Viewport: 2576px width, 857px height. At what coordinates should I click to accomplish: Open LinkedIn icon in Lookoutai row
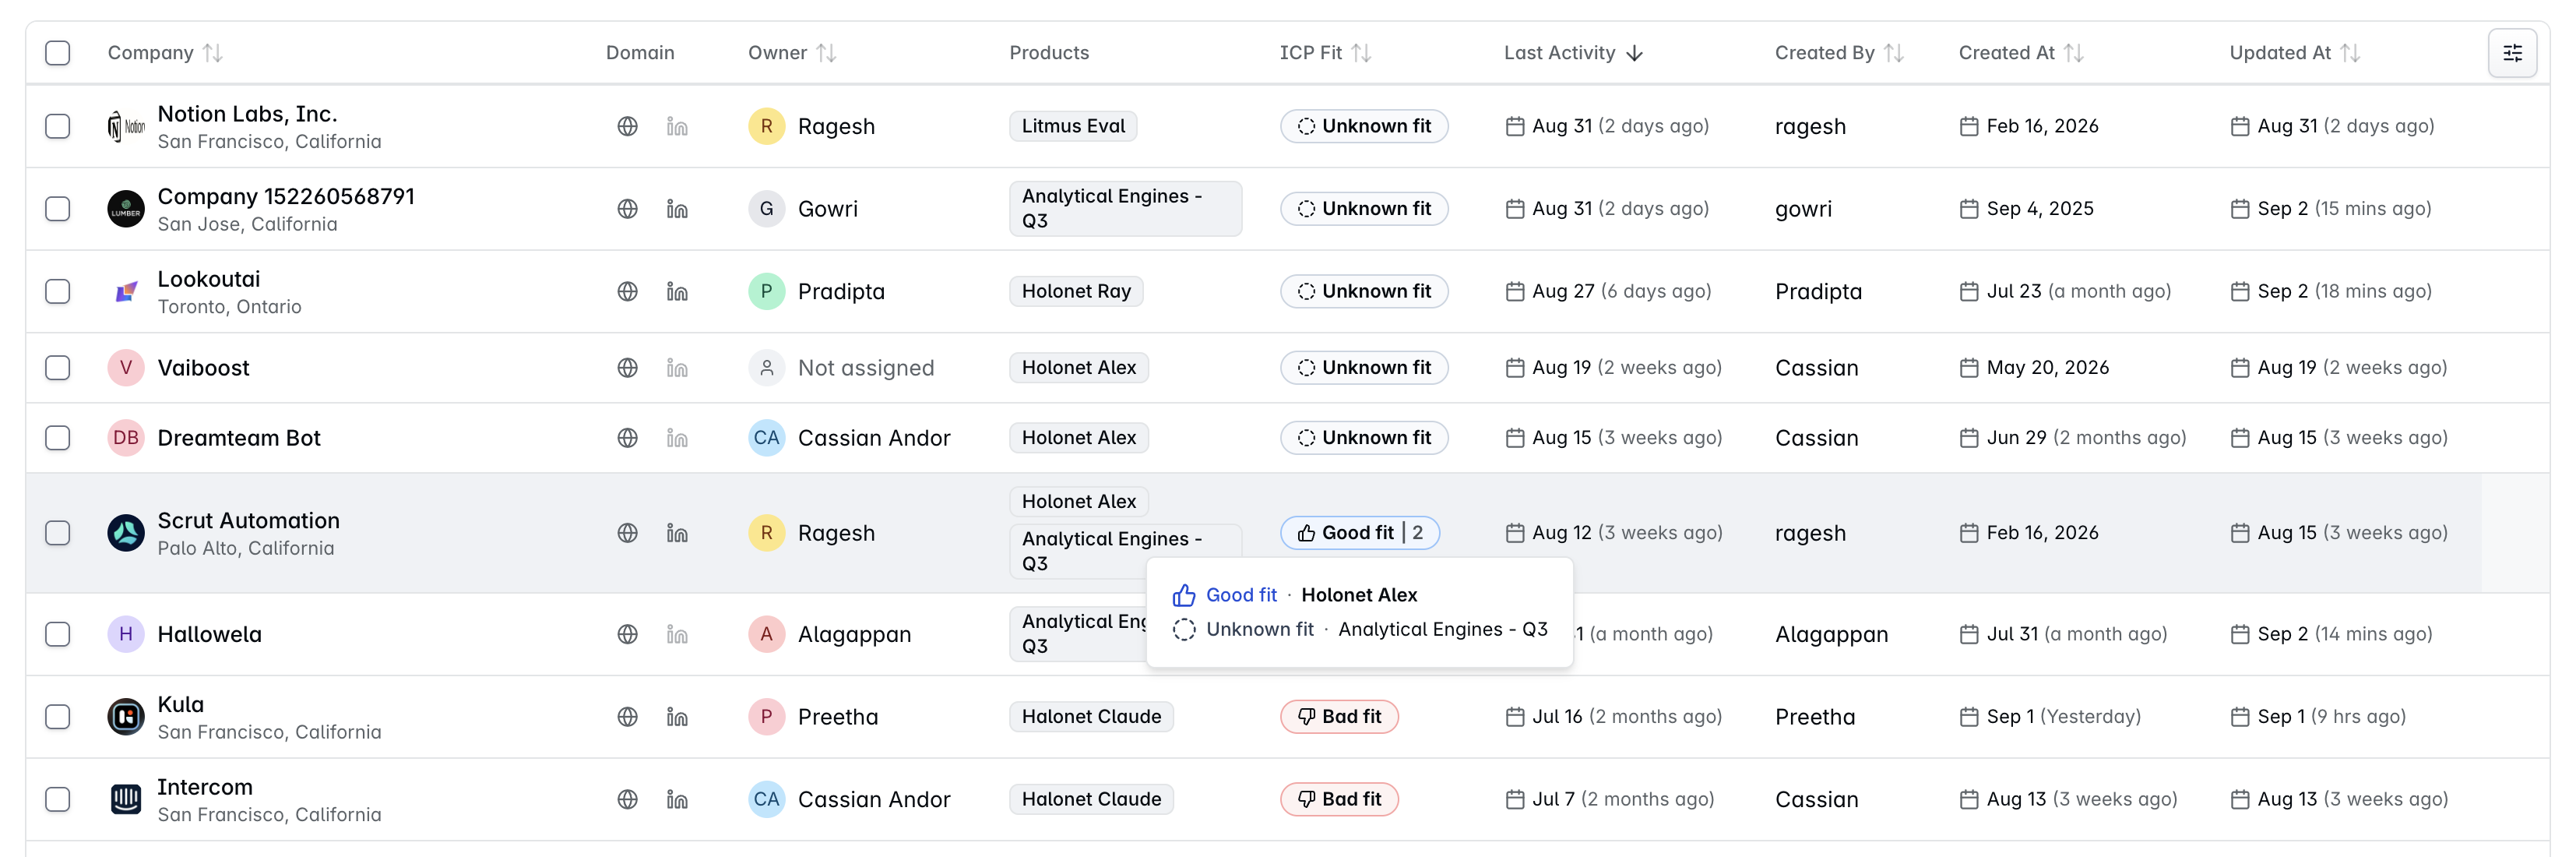point(677,291)
